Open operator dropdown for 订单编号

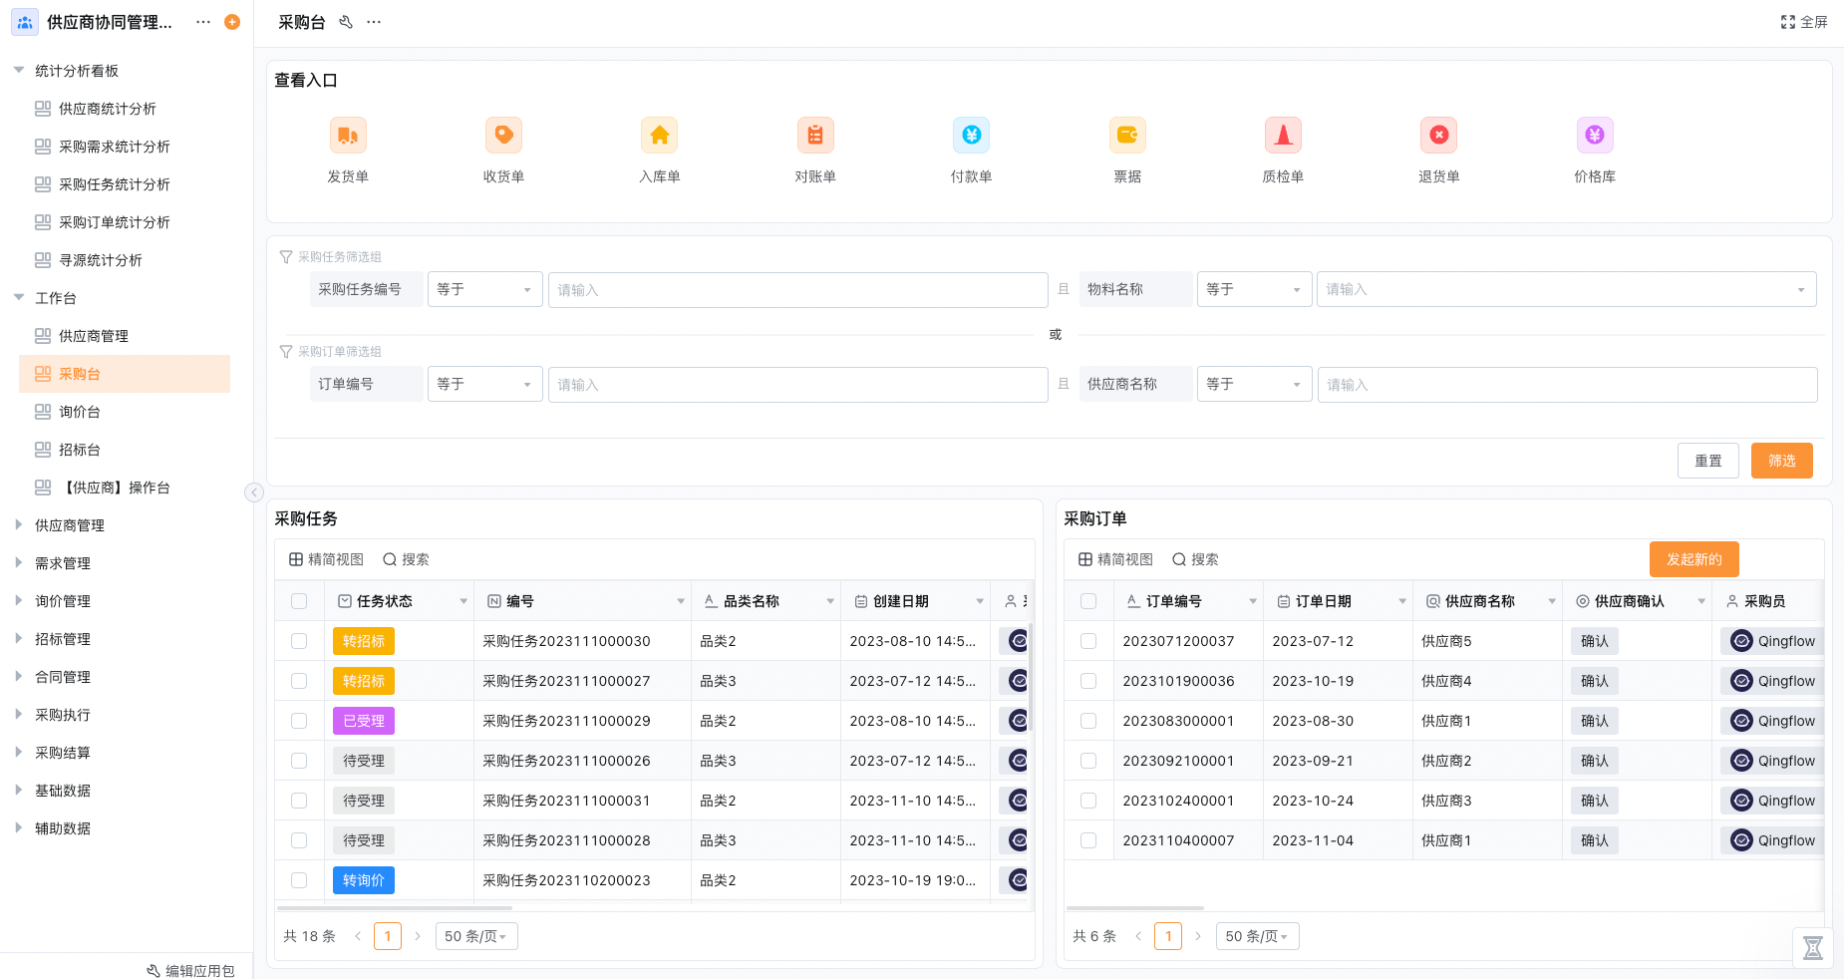[485, 384]
